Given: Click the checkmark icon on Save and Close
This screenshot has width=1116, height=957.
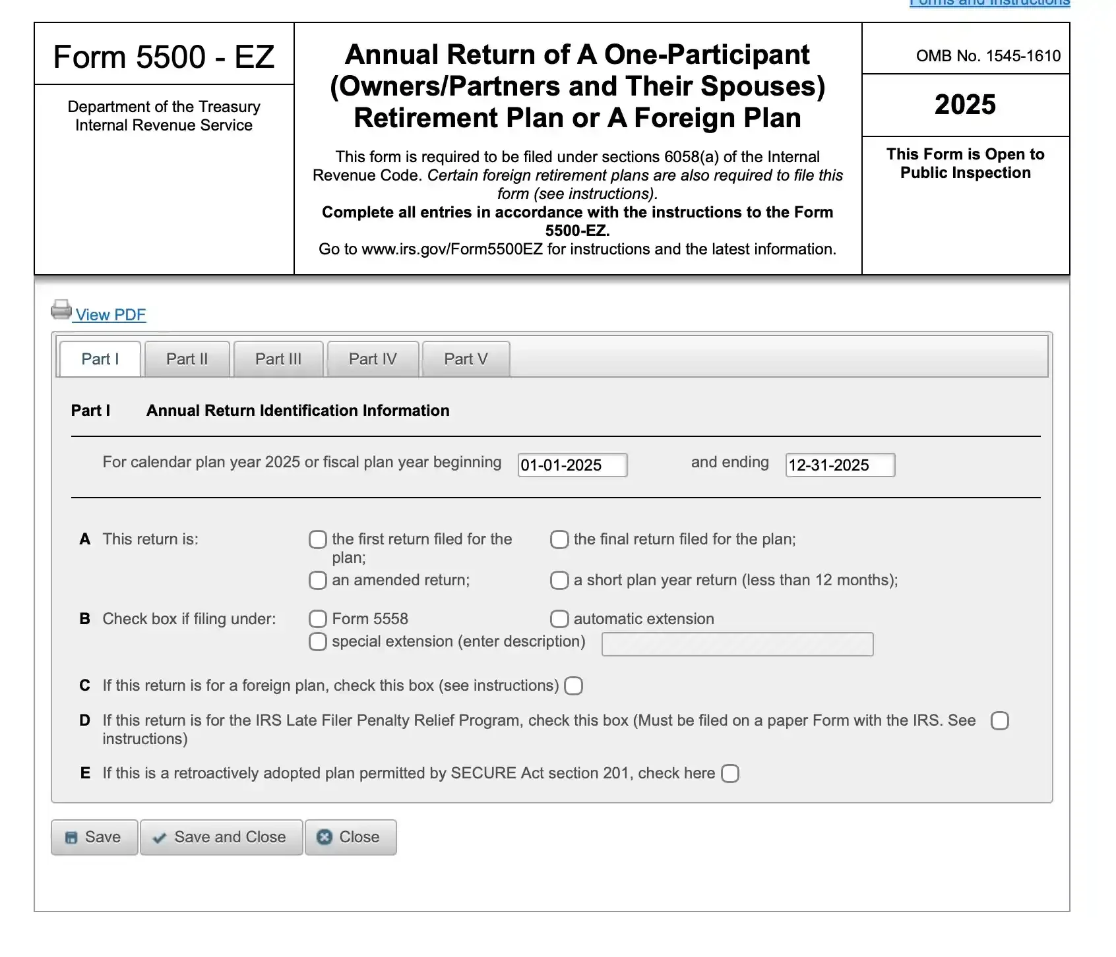Looking at the screenshot, I should point(159,838).
